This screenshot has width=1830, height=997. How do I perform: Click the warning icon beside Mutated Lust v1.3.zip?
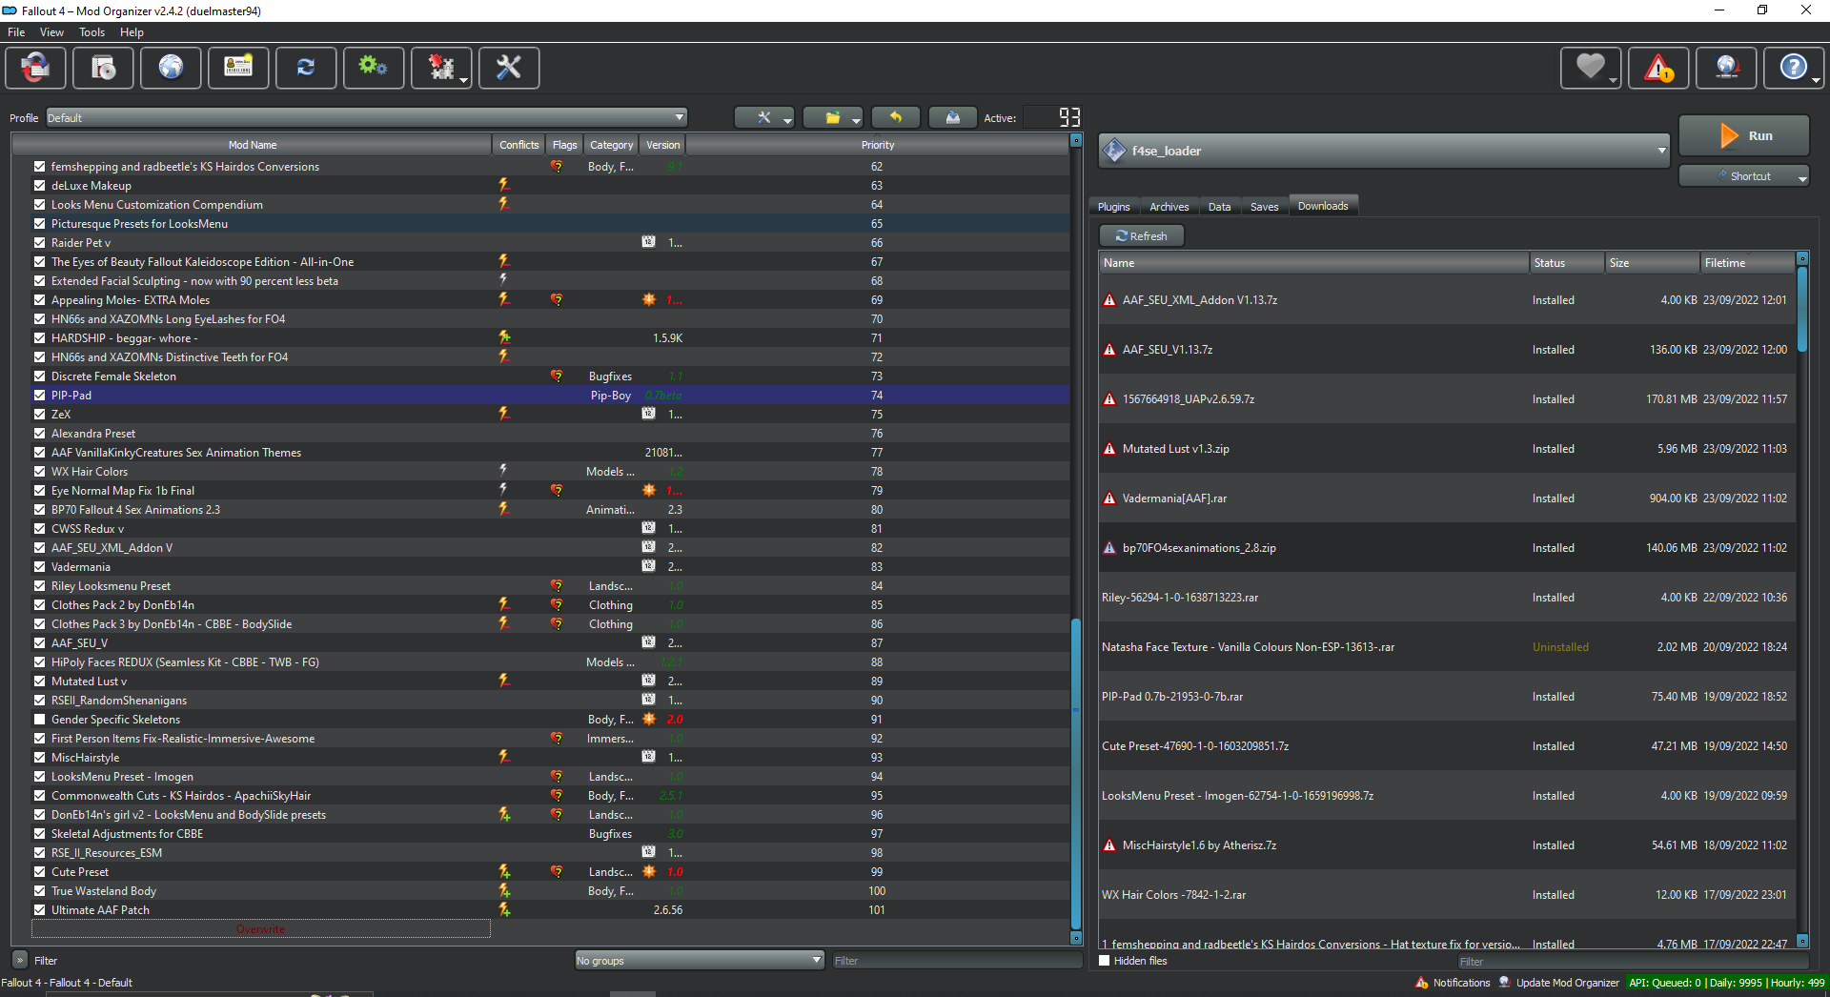pos(1109,449)
